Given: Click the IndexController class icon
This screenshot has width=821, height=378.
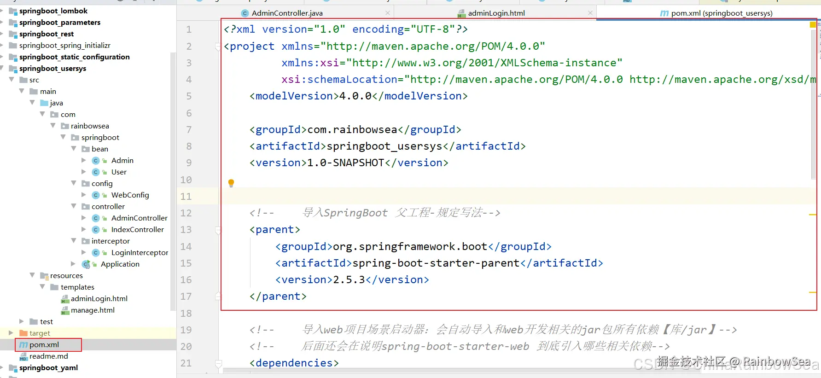Looking at the screenshot, I should [x=96, y=229].
